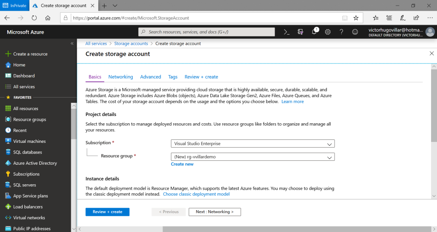Image resolution: width=437 pixels, height=232 pixels.
Task: Switch to the Basics tab
Action: coord(95,77)
